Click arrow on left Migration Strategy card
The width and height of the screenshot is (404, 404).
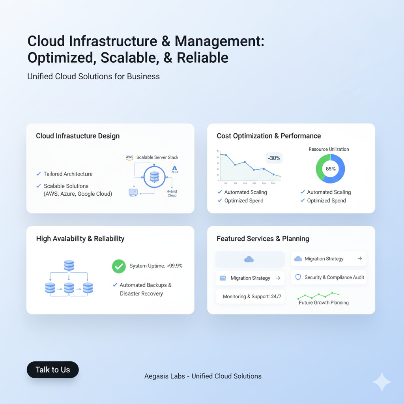[x=278, y=278]
